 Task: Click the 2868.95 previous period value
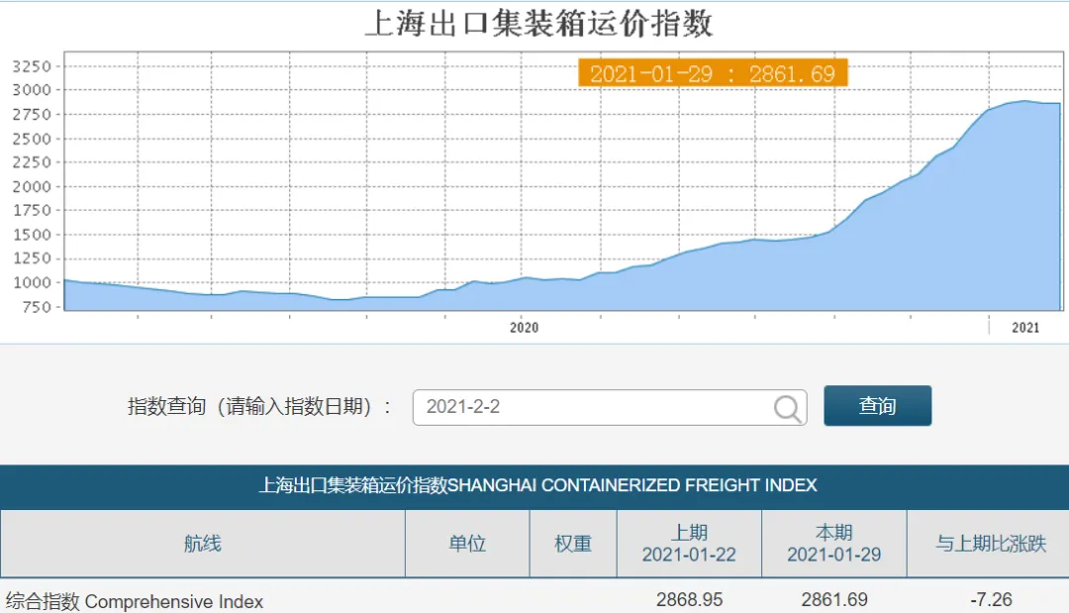click(689, 599)
